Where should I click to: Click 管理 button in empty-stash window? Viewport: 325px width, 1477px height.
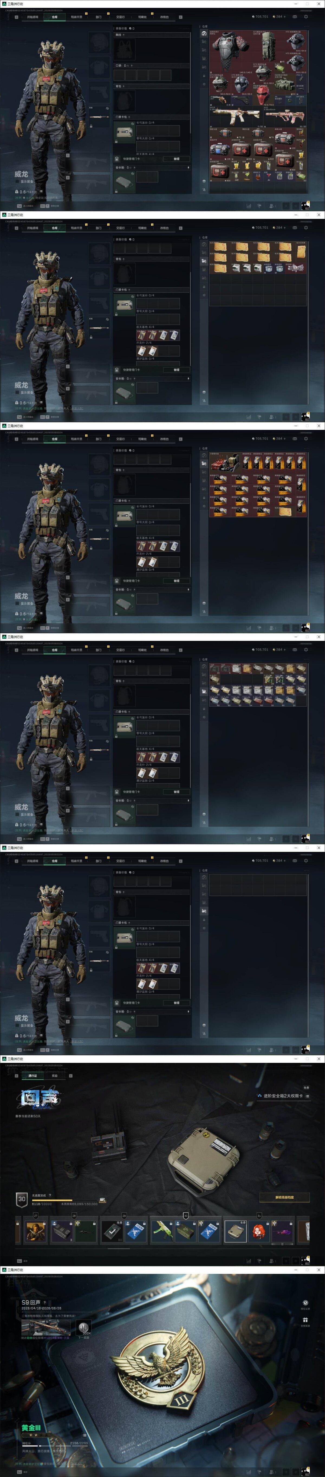[177, 1003]
